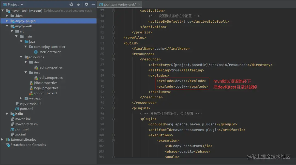Toggle fold marker at line 97 plugin
The height and width of the screenshot is (165, 296).
click(x=113, y=119)
